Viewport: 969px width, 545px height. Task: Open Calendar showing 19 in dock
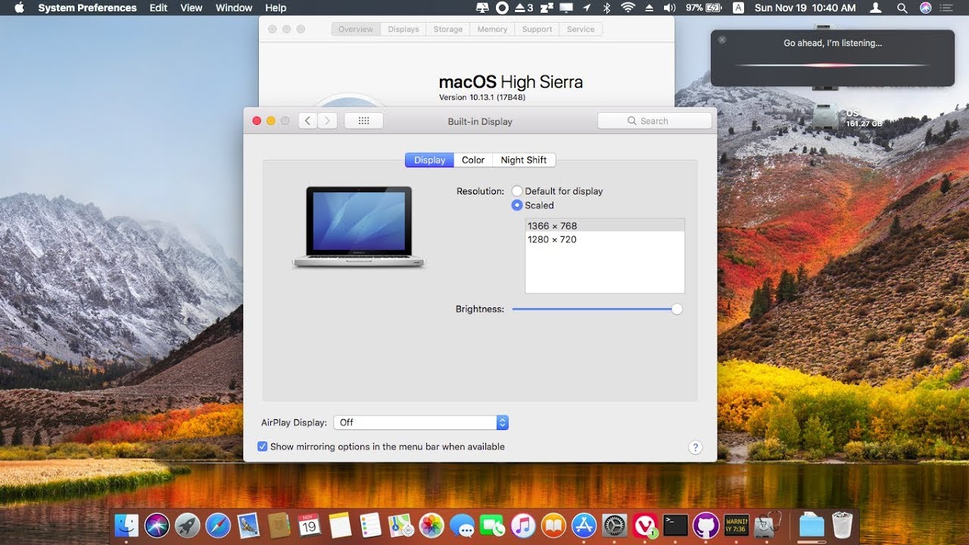(309, 525)
